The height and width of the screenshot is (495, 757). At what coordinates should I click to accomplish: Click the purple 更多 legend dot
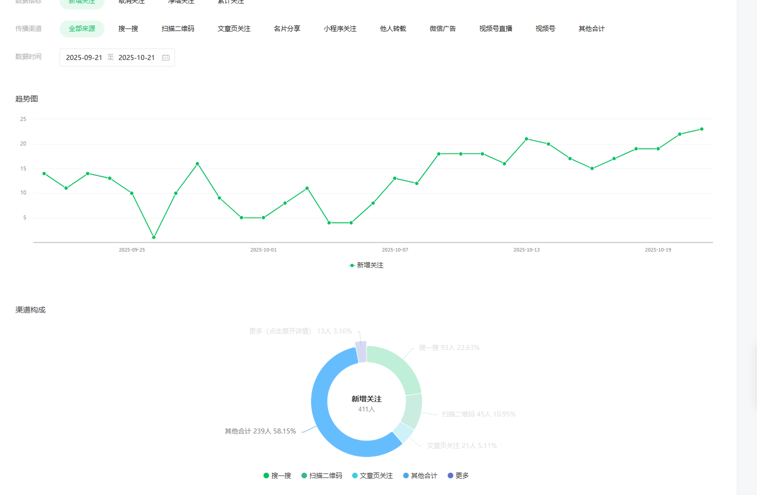point(450,475)
